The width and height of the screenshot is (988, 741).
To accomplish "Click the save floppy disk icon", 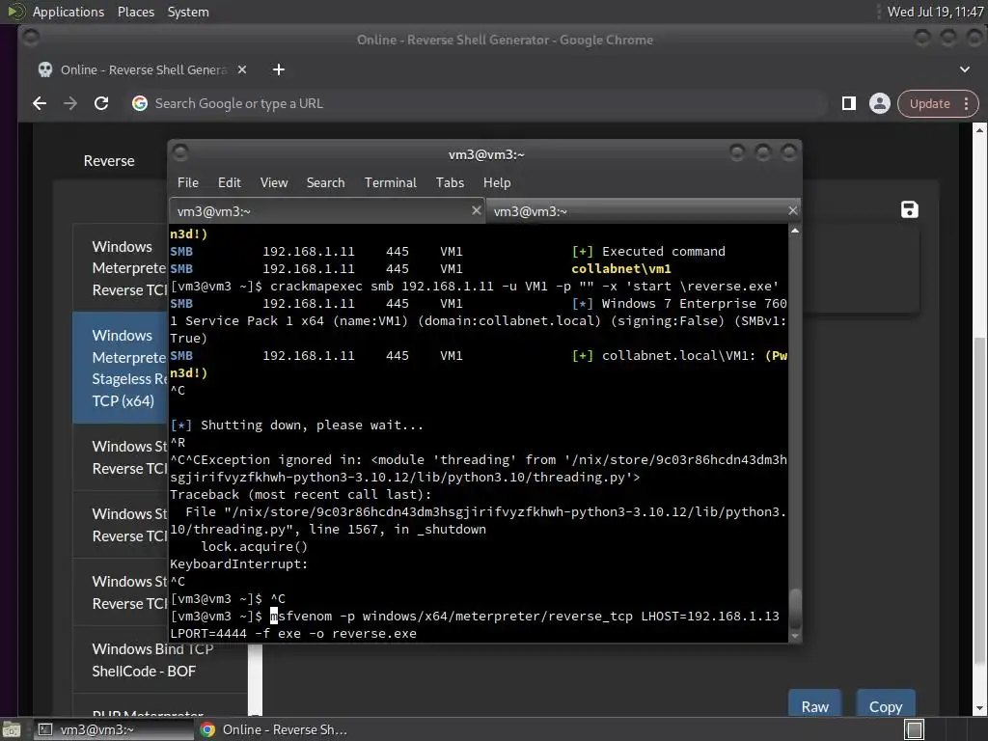I will click(909, 209).
